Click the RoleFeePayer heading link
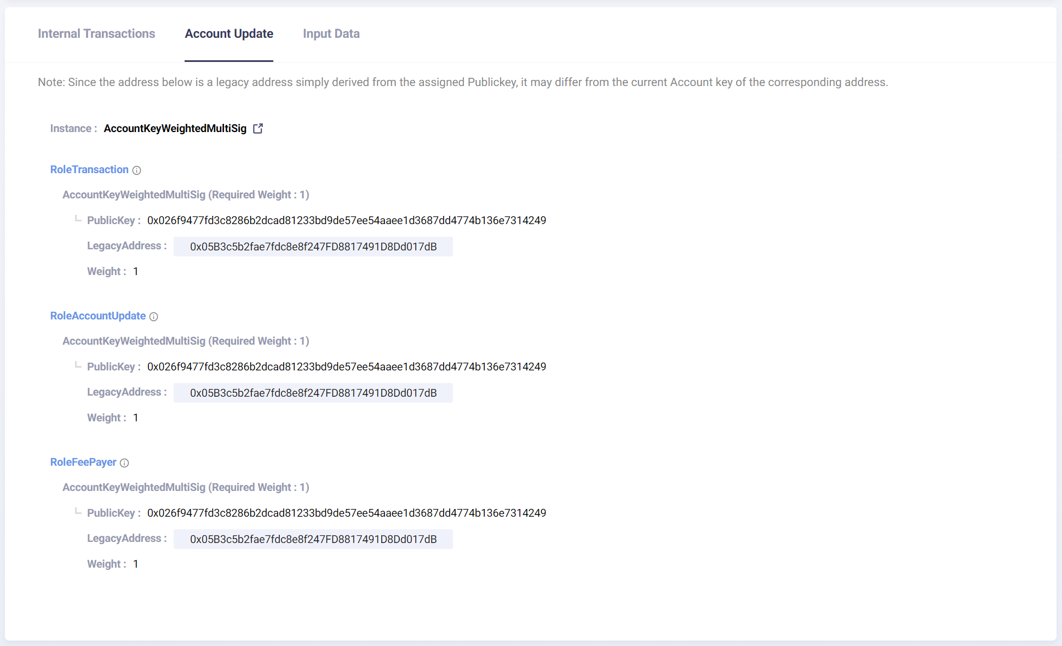Viewport: 1062px width, 646px height. [83, 462]
